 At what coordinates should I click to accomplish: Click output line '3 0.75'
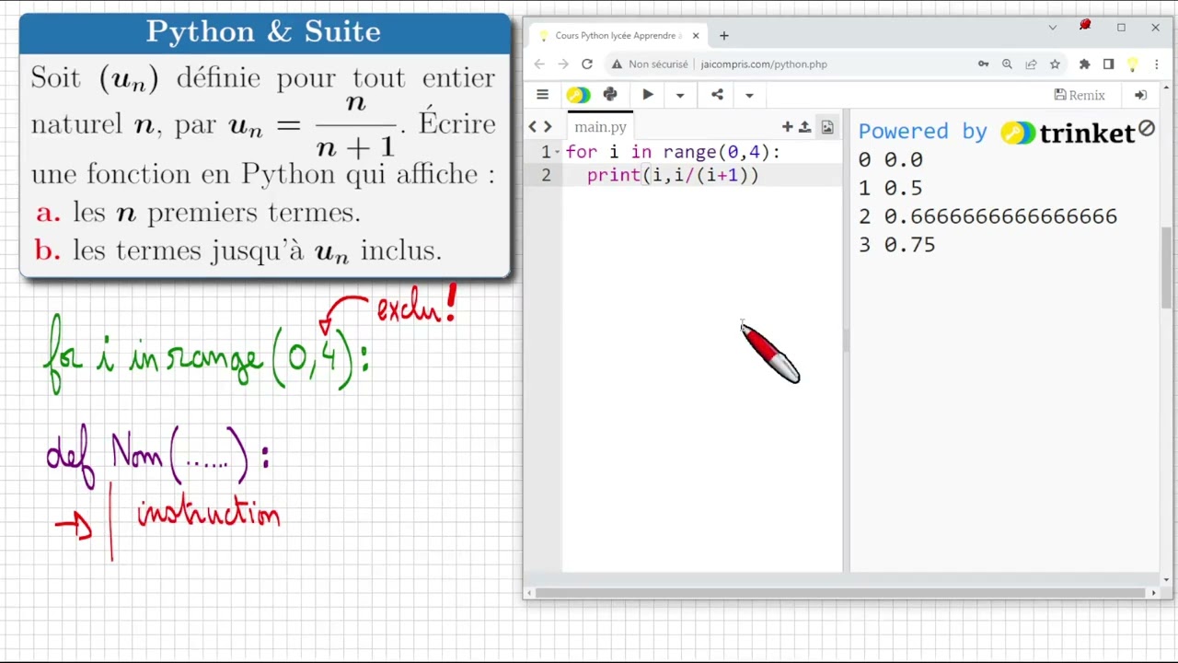(x=896, y=245)
